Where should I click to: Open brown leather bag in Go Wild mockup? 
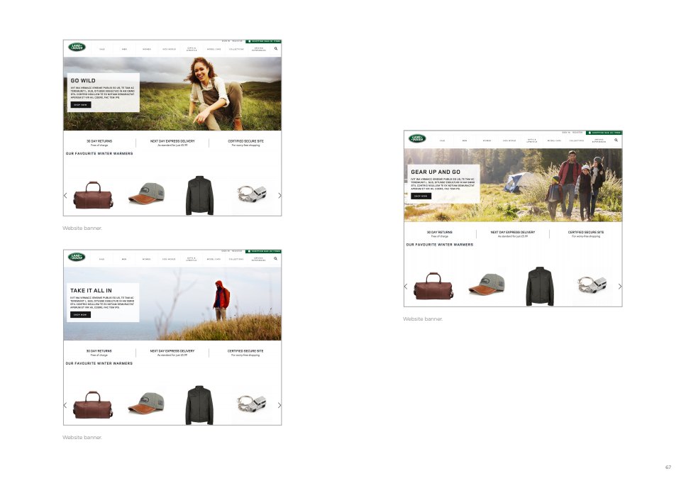click(x=93, y=195)
